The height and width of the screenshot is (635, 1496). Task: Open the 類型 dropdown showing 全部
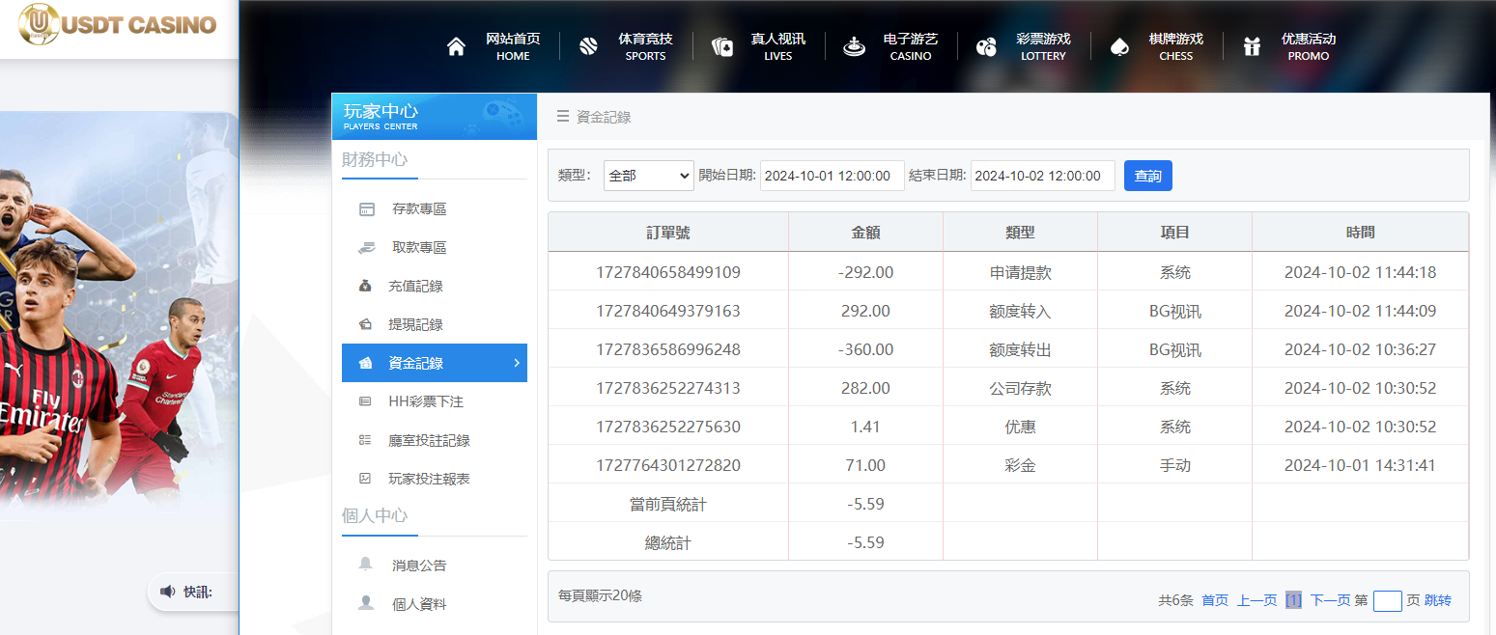648,175
